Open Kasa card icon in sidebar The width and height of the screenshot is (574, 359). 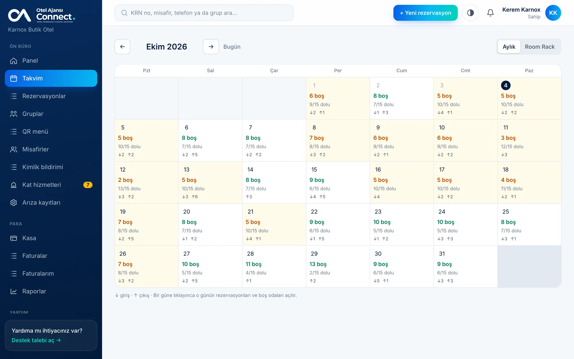[x=13, y=238]
